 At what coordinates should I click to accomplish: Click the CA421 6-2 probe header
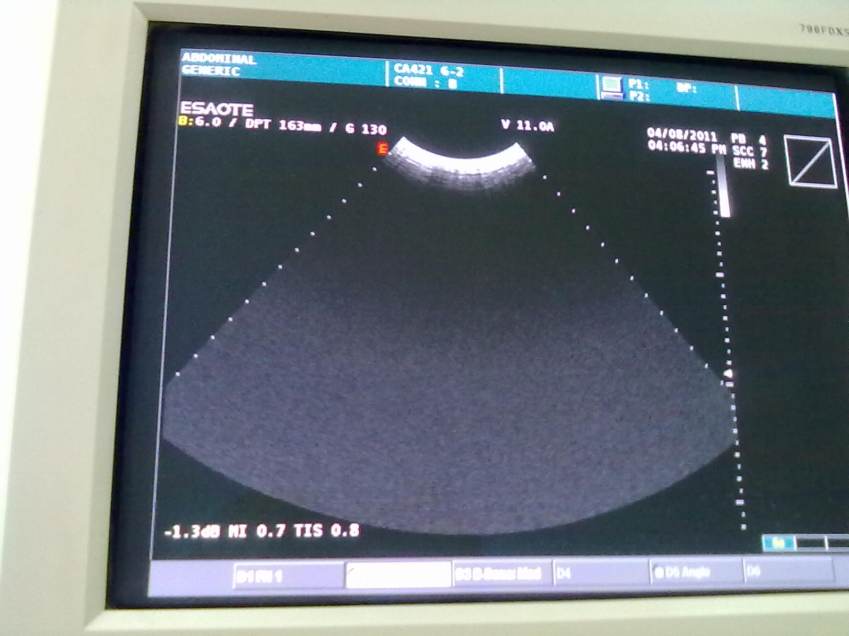click(429, 75)
